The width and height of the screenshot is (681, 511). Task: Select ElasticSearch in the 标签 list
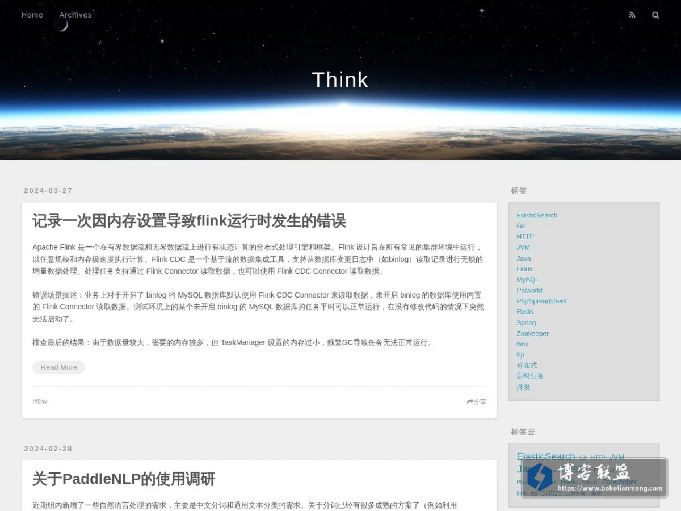click(537, 215)
